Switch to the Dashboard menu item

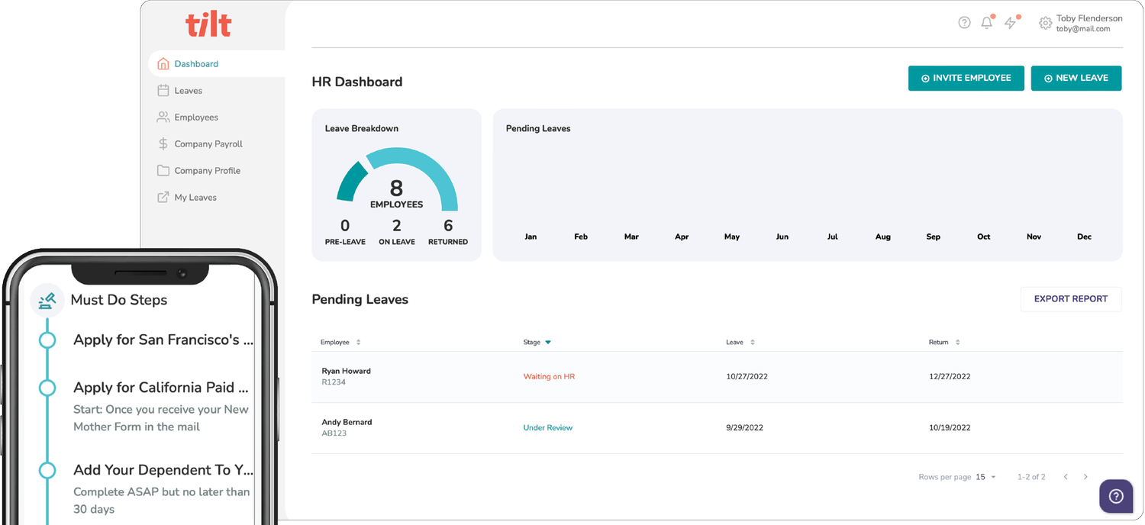(196, 63)
